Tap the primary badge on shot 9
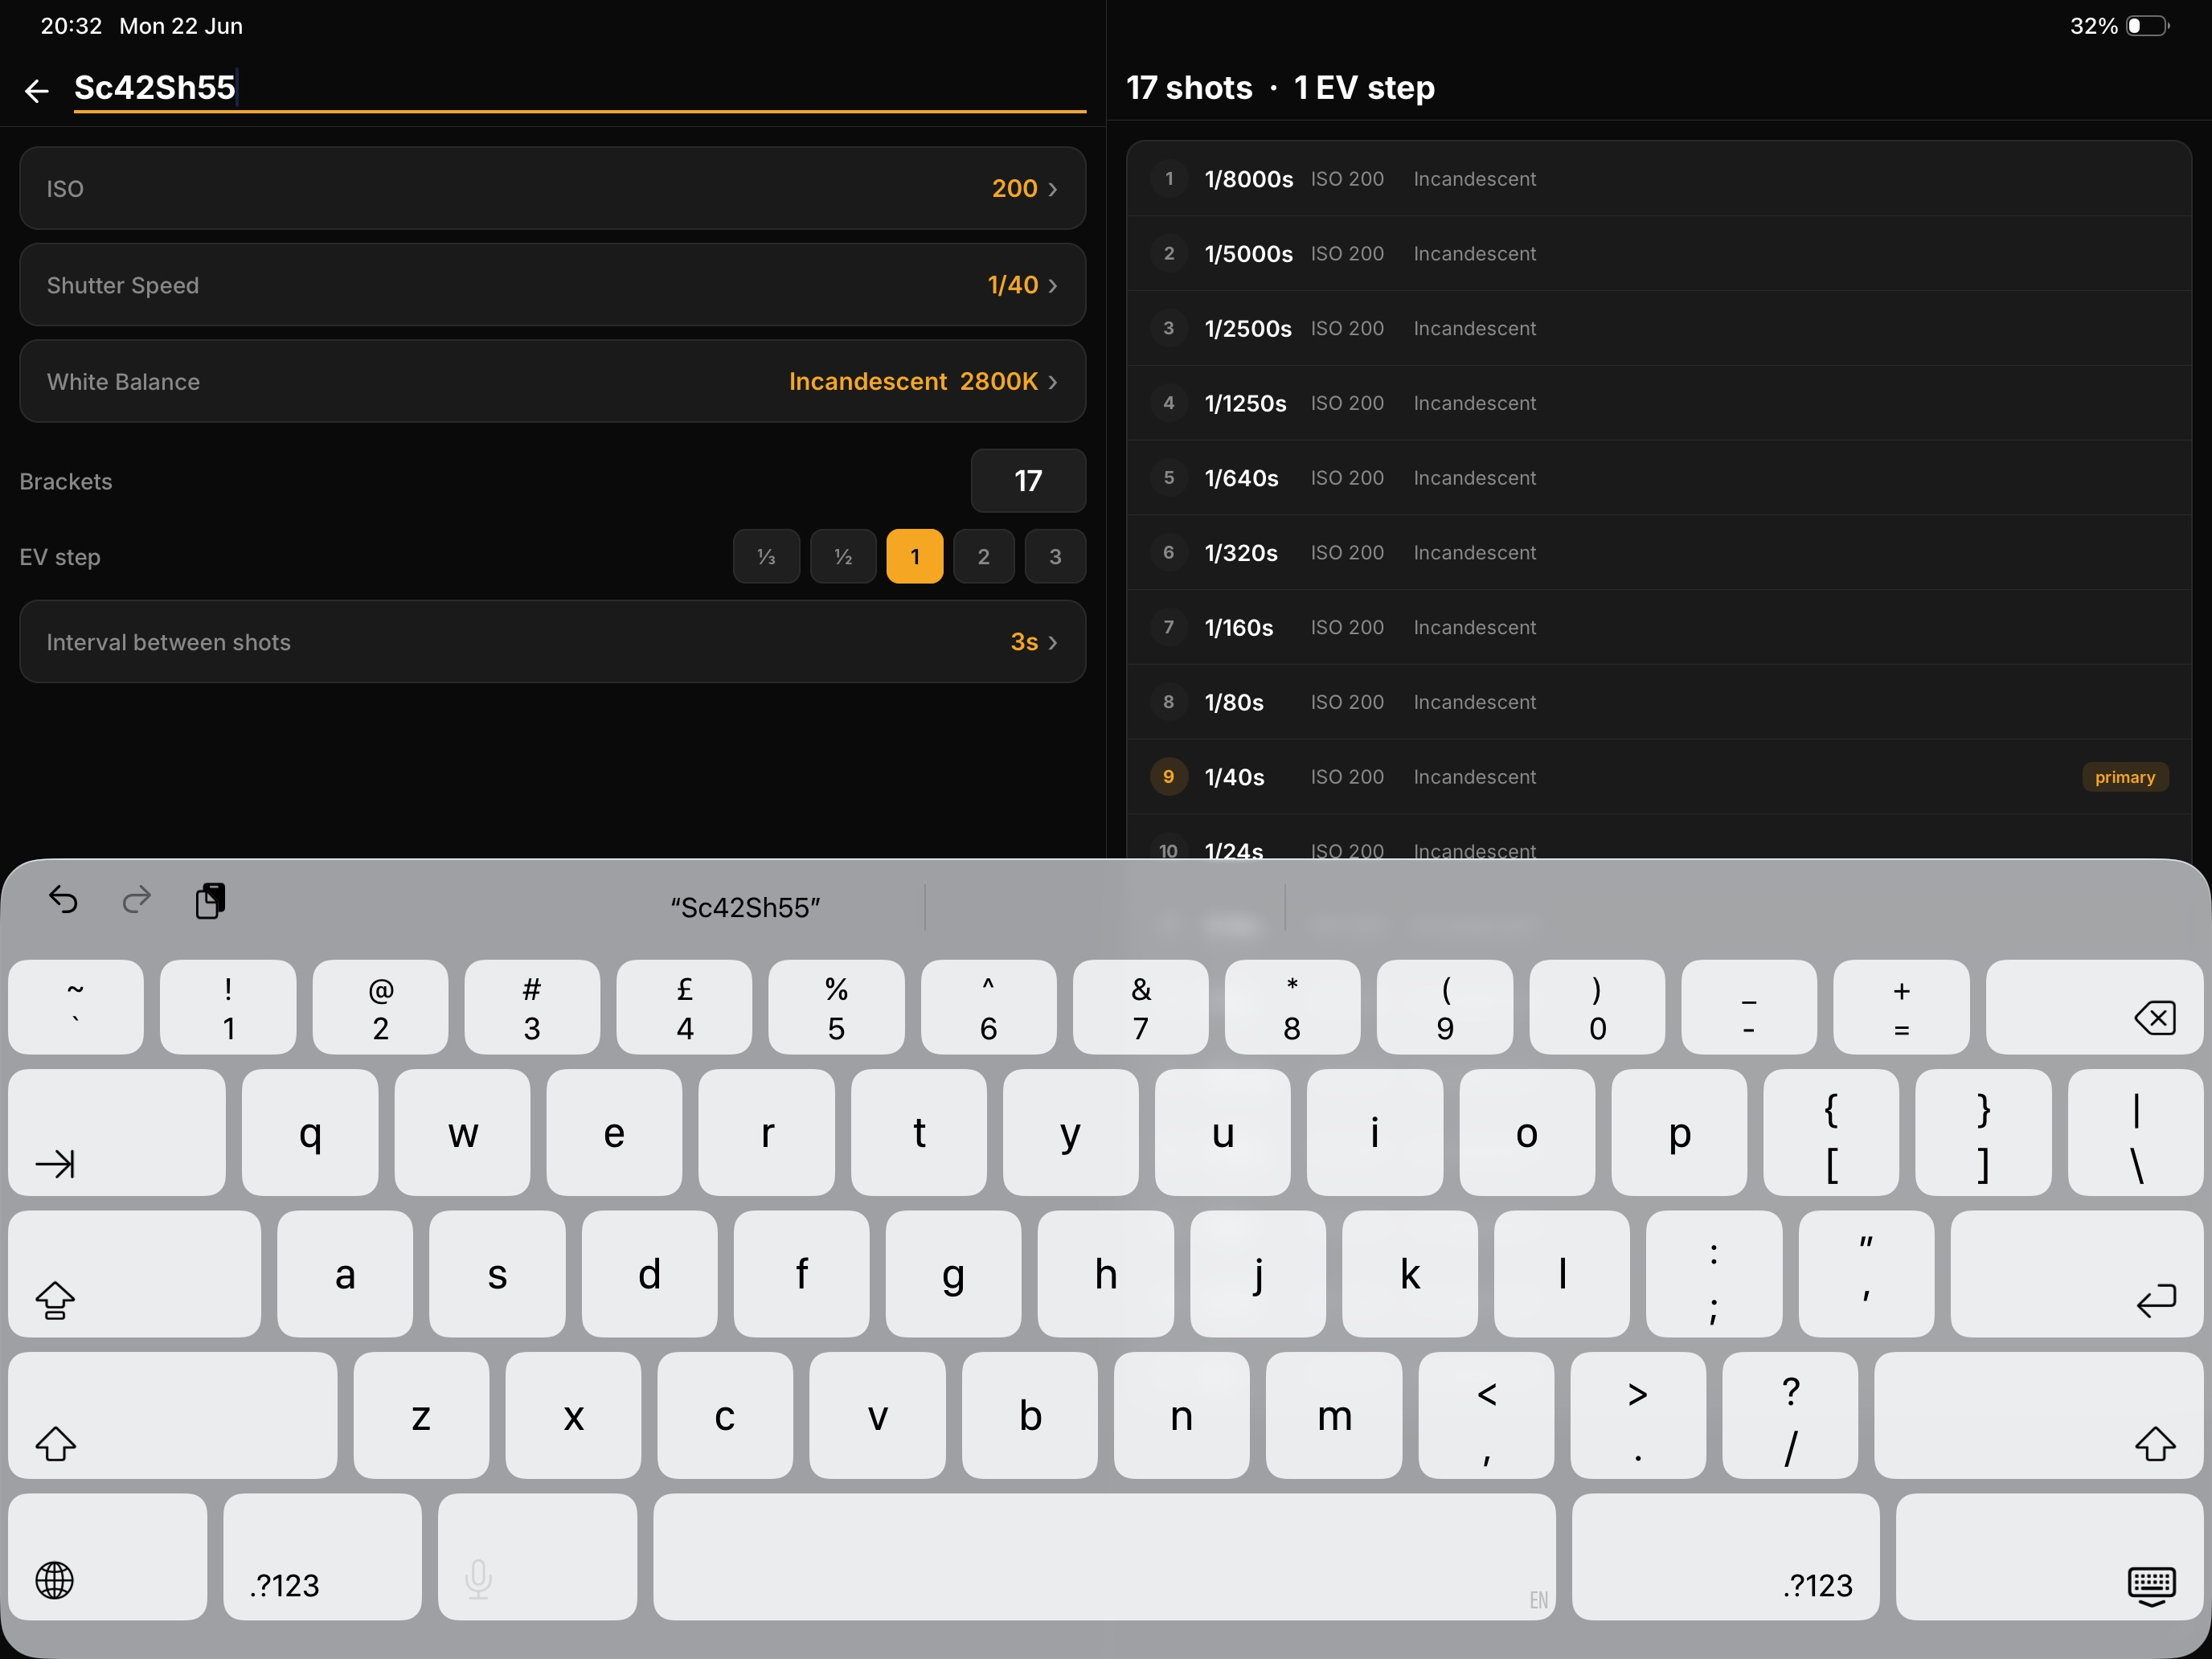Image resolution: width=2212 pixels, height=1659 pixels. click(2125, 777)
